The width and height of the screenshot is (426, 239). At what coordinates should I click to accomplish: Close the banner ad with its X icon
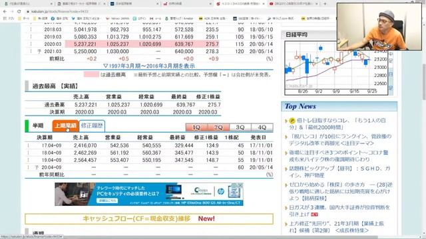click(x=240, y=185)
